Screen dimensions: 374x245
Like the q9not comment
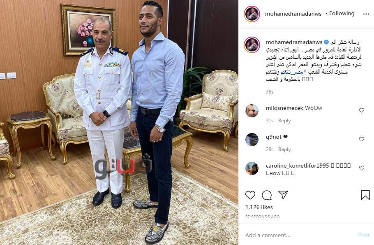coord(362,139)
